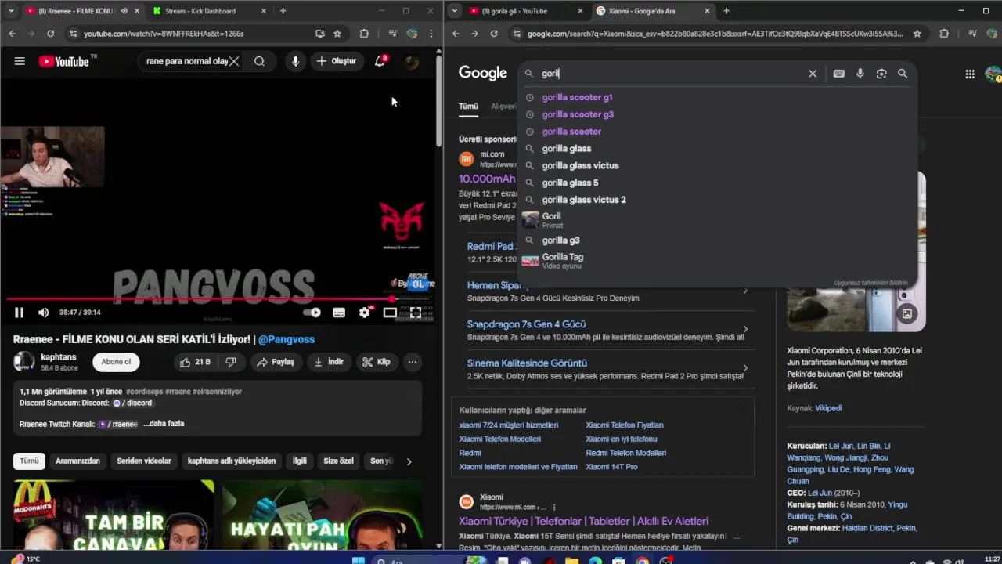Open YouTube hamburger guide menu
This screenshot has width=1002, height=564.
pos(20,61)
